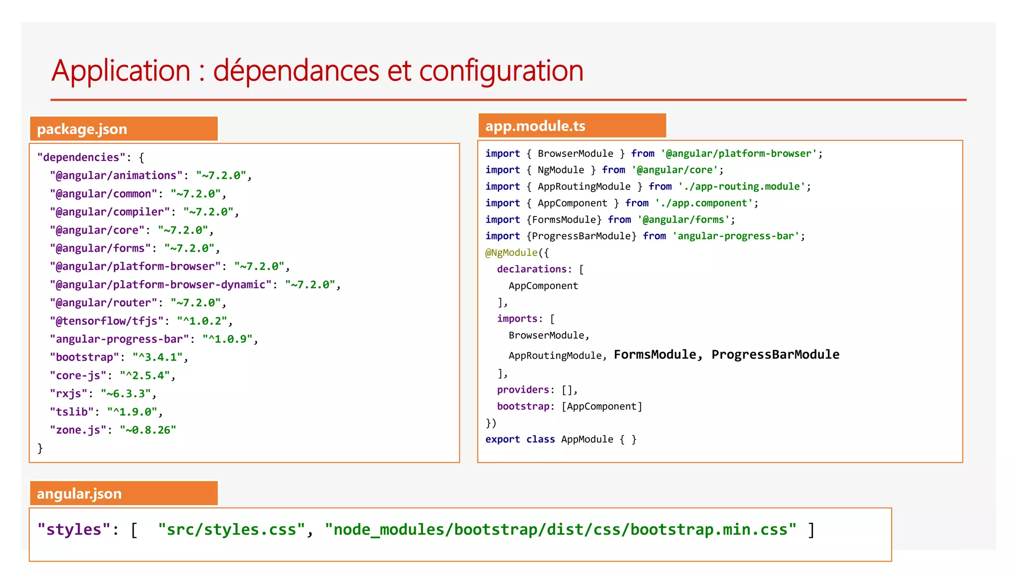Click 'BrowserModule,' in the imports array
This screenshot has height=572, width=1017.
pos(549,336)
